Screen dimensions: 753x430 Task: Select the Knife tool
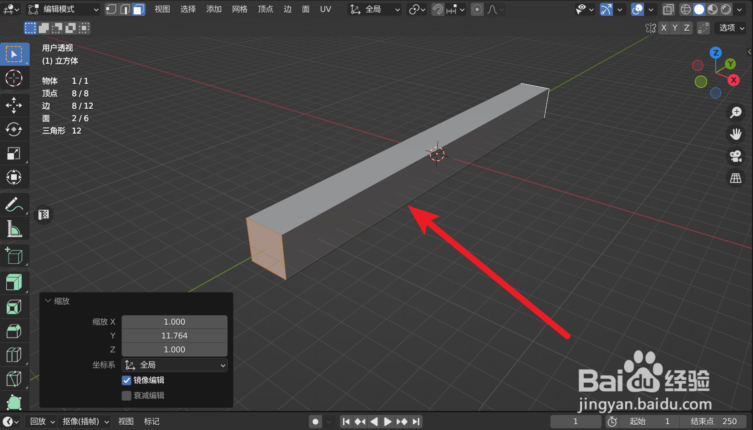[14, 379]
